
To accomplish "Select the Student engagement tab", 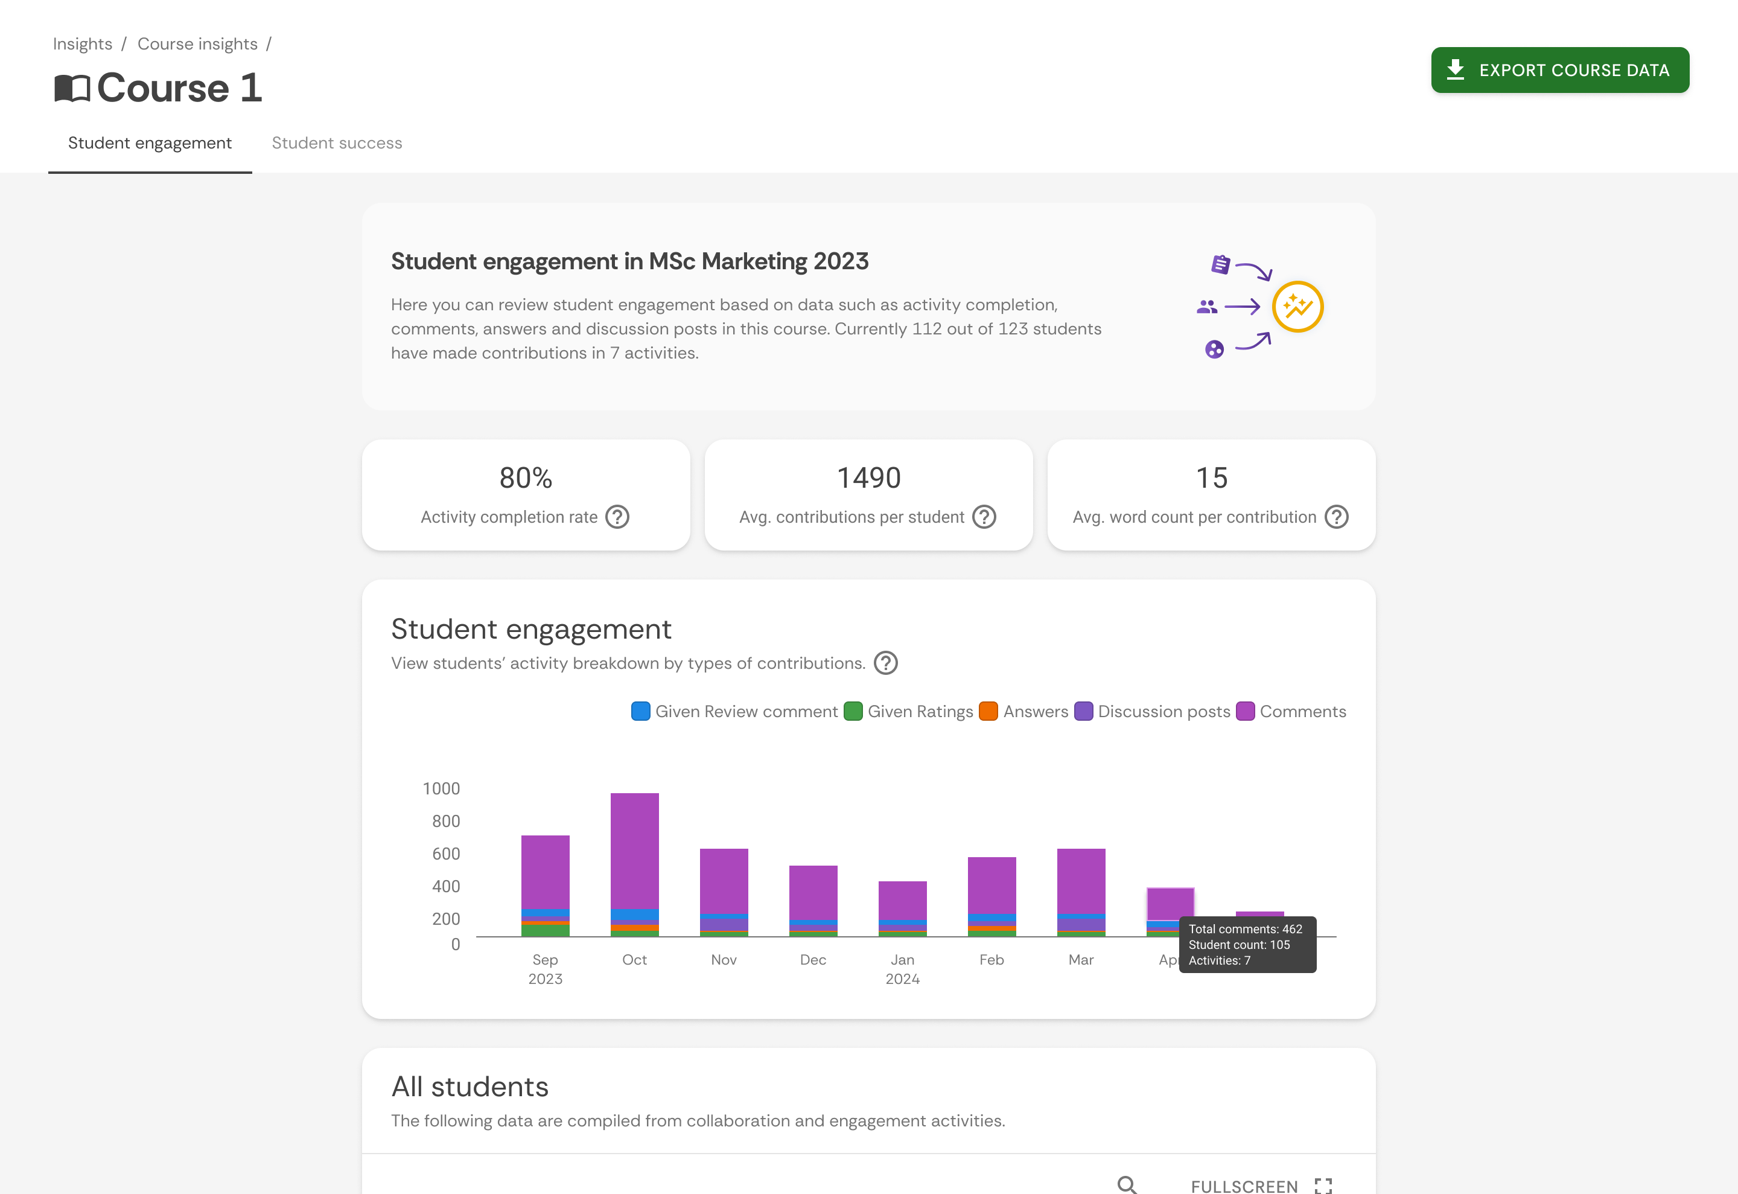I will click(x=150, y=143).
